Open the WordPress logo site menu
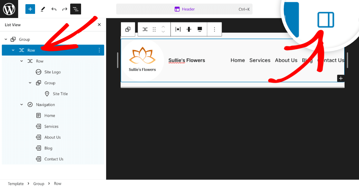 (x=9, y=9)
